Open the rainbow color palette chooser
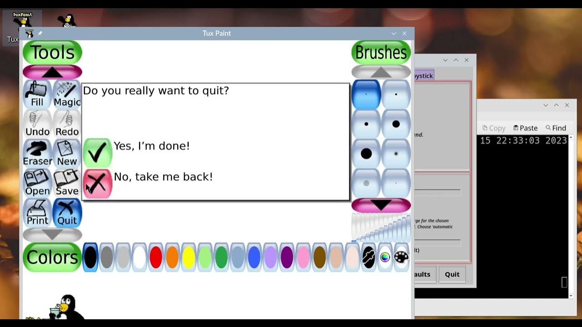The image size is (582, 327). (385, 258)
